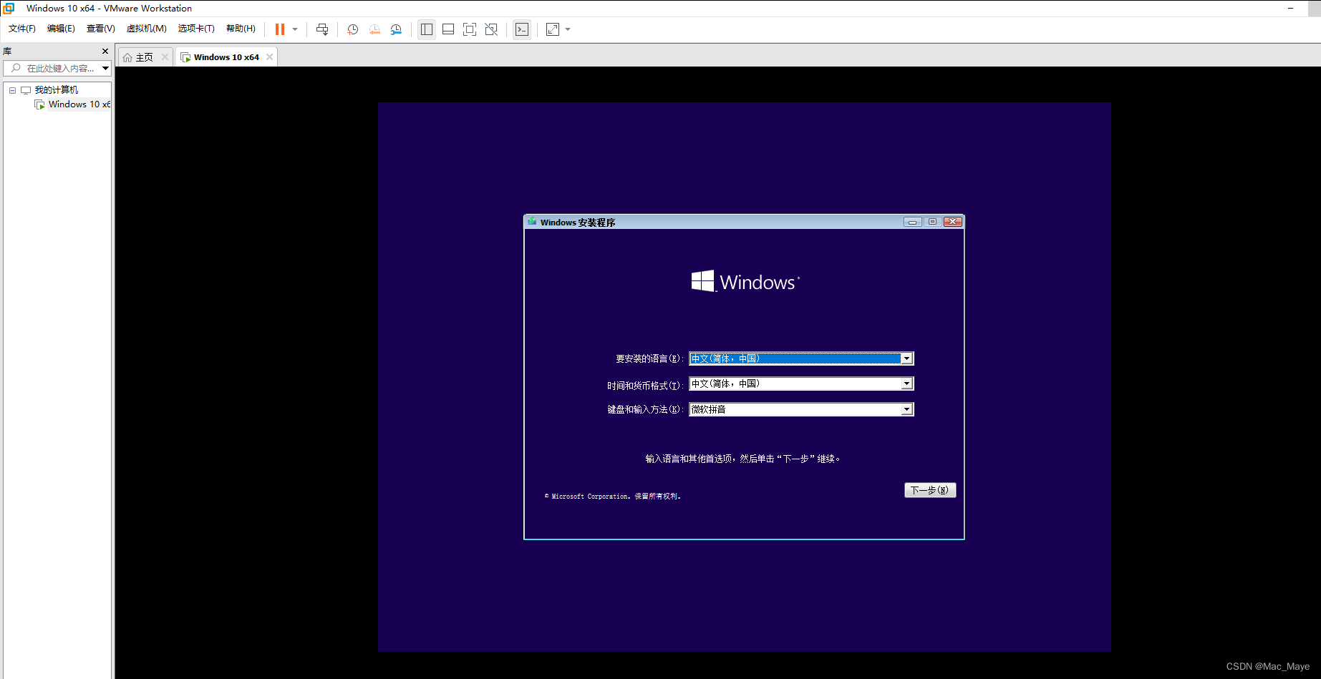1321x679 pixels.
Task: Close the Windows 10 x64 tab
Action: coord(269,57)
